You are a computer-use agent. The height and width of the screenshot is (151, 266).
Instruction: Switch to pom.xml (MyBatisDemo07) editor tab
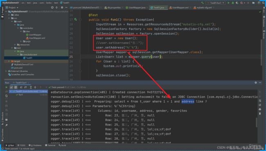coord(86,7)
